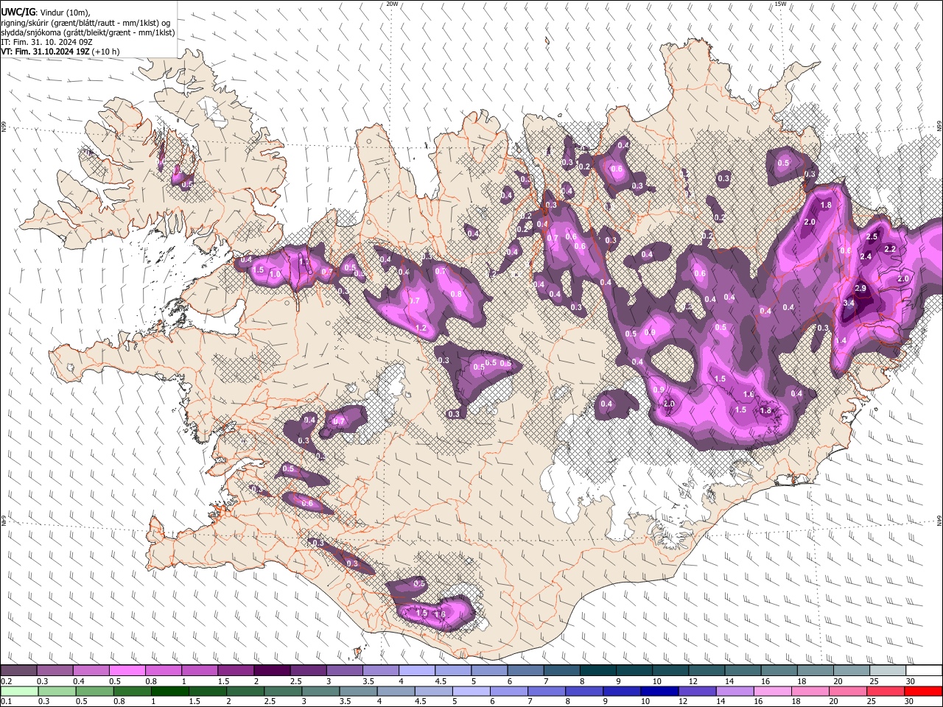Image resolution: width=943 pixels, height=707 pixels.
Task: Click the 'VT: Fim. 31.10.2024 19Z (+10 h)' line
Action: [x=60, y=52]
